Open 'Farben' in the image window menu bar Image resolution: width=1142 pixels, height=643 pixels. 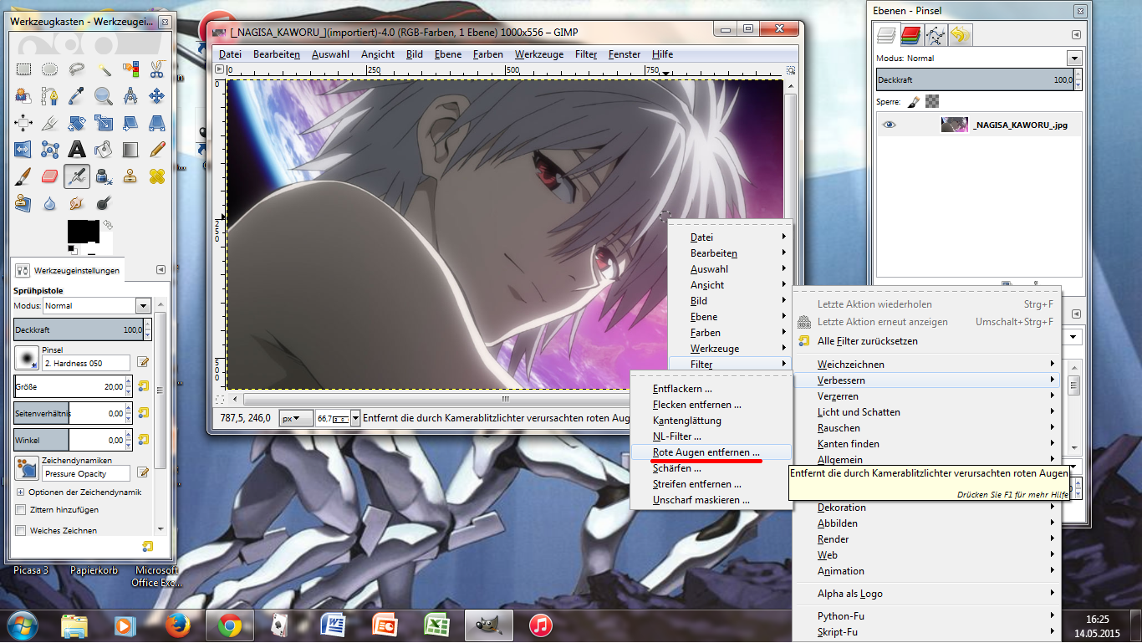click(x=487, y=54)
